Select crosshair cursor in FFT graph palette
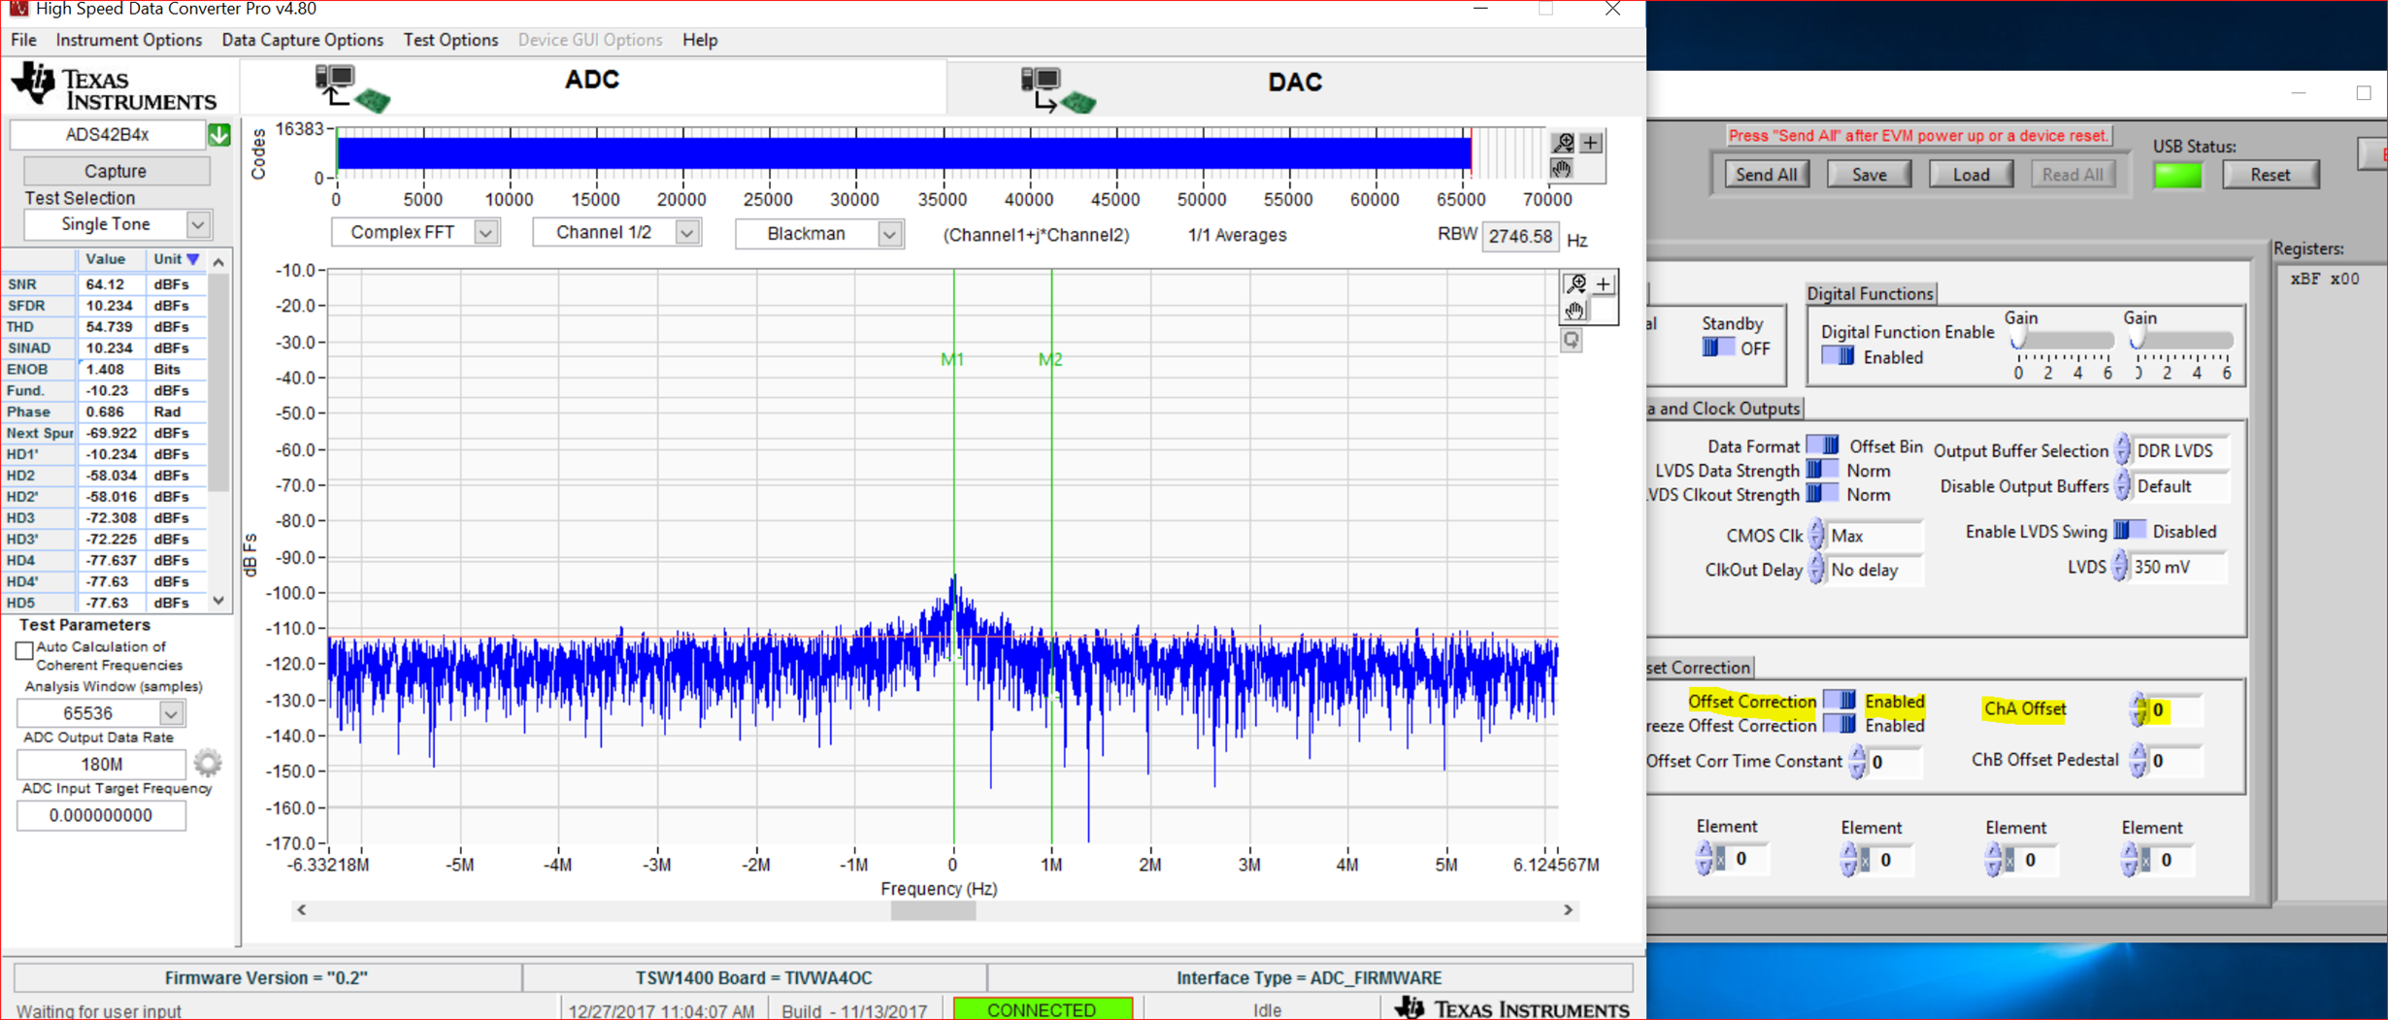Image resolution: width=2388 pixels, height=1020 pixels. (1604, 283)
